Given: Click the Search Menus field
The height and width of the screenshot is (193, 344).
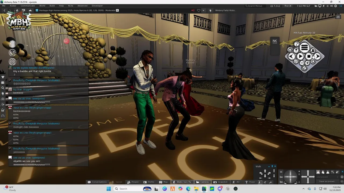Looking at the screenshot, I should tap(255, 6).
